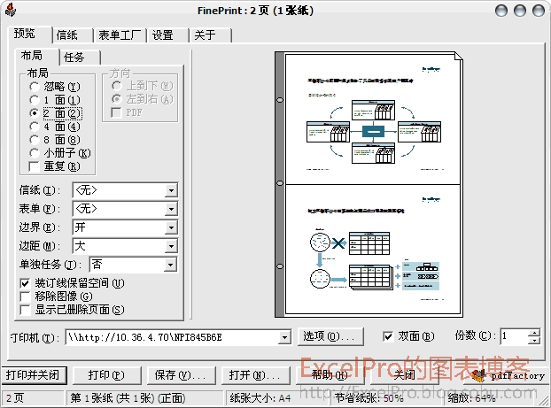Image resolution: width=551 pixels, height=408 pixels.
Task: Click the 保存 (V)... button
Action: [182, 375]
